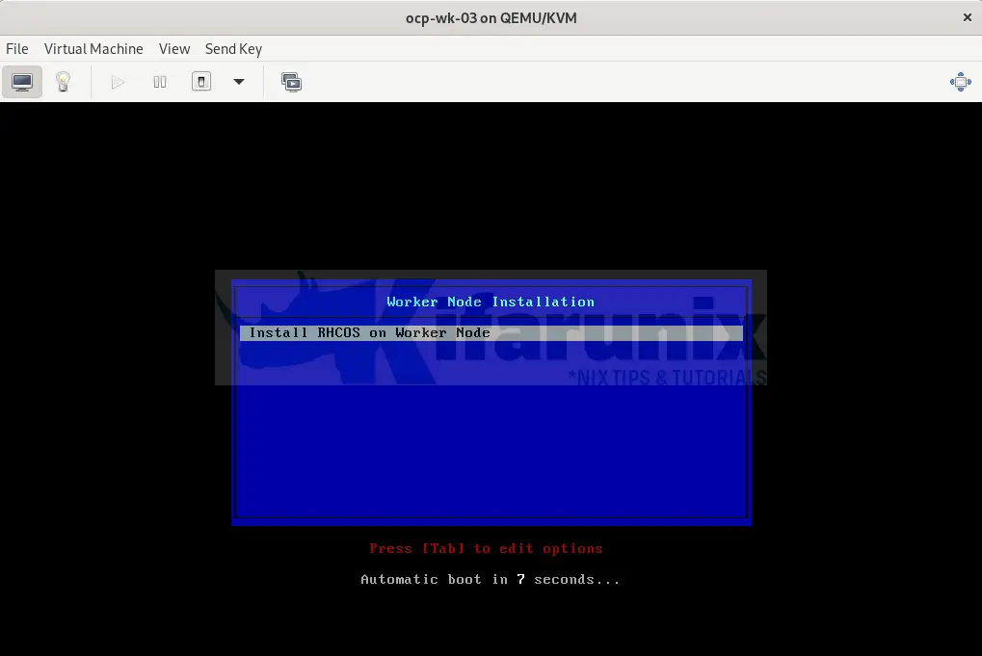Open the shutdown options dropdown arrow
The height and width of the screenshot is (656, 982).
(237, 81)
